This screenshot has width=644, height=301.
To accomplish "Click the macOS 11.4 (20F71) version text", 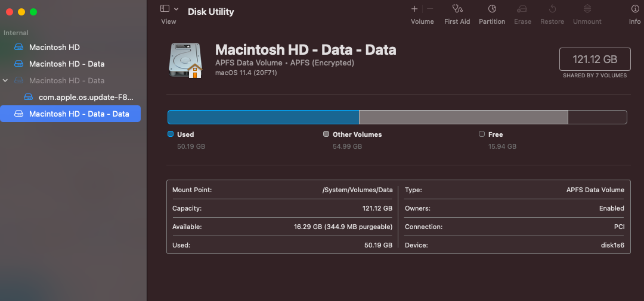I will click(246, 73).
